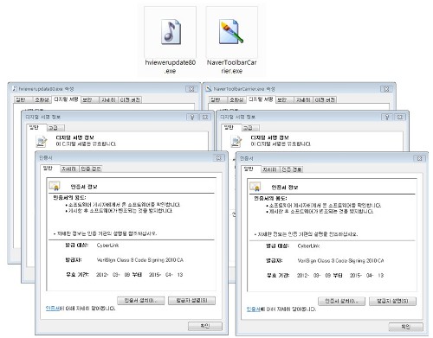Click certificate ribbon icon in hviewerupdate80's 인증서 dialog
Screen dimensions: 433x338
[x=55, y=186]
